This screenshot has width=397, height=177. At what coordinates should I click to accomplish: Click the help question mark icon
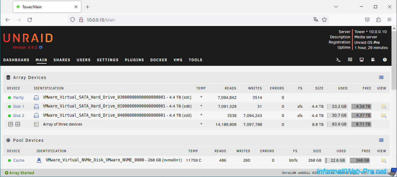coord(385,60)
